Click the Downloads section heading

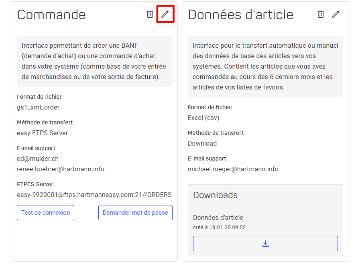point(216,195)
